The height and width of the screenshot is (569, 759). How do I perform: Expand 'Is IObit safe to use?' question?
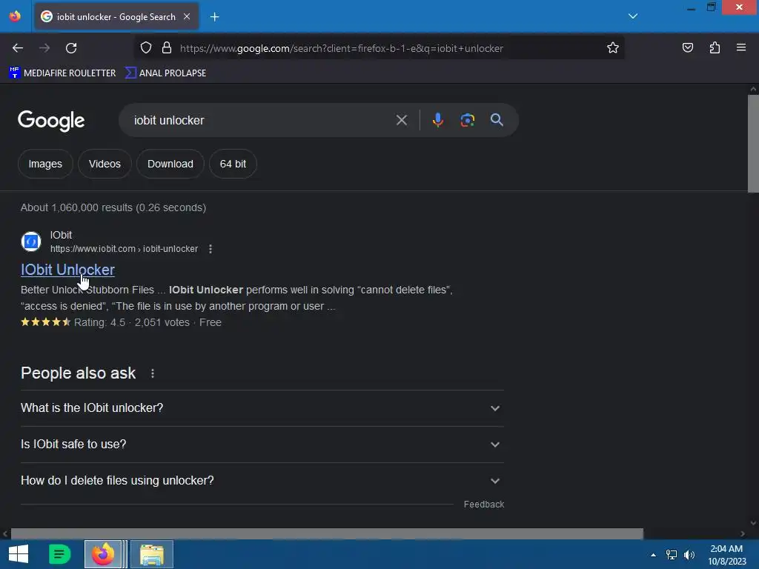click(262, 445)
